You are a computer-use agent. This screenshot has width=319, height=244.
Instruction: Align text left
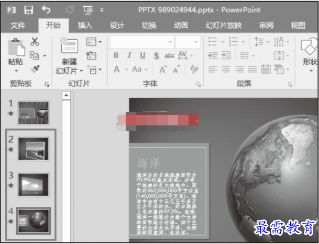(x=213, y=69)
